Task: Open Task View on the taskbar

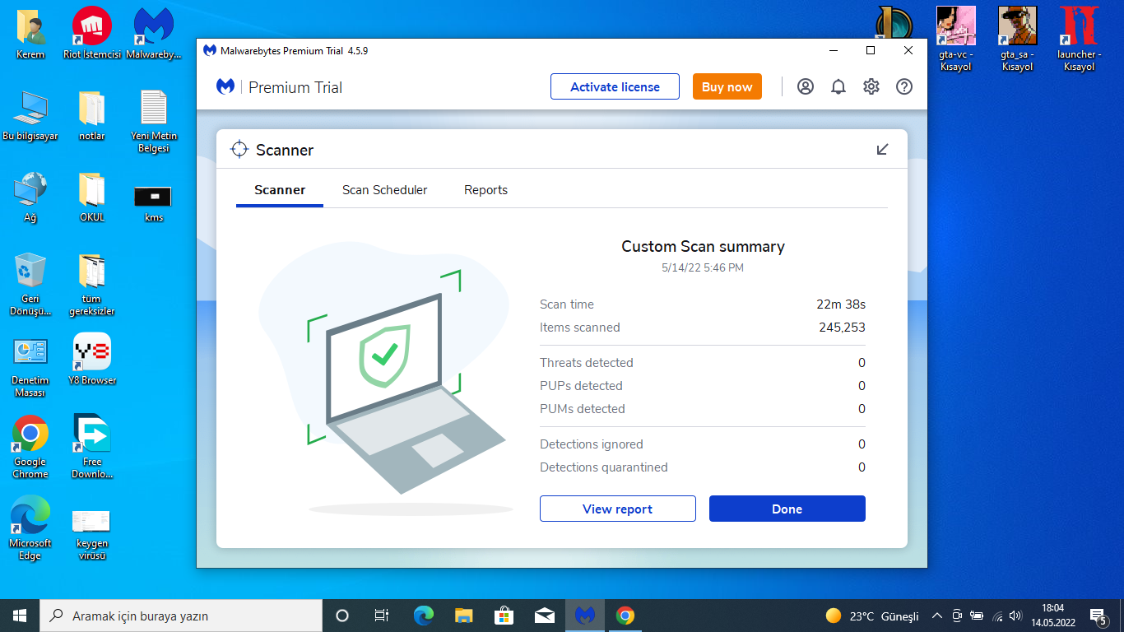Action: (x=382, y=616)
